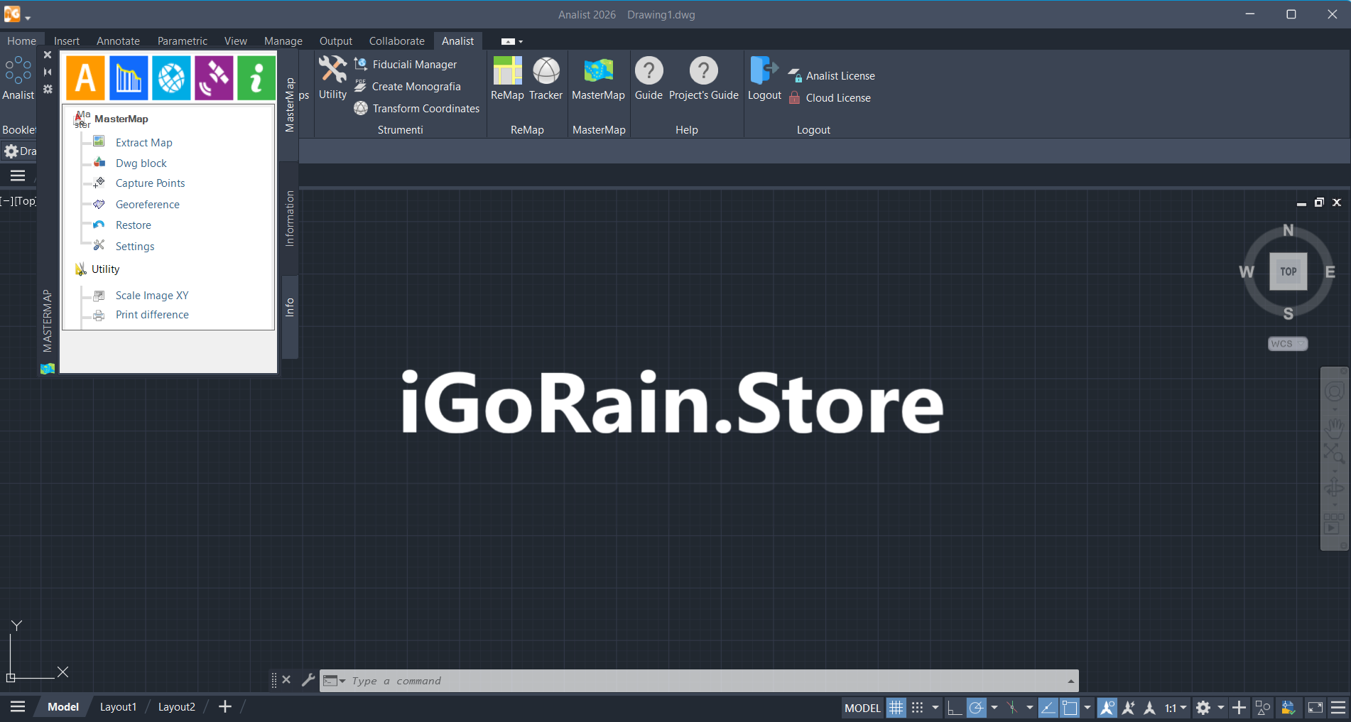Open the ReMap tool in ribbon
Viewport: 1351px width, 722px height.
tap(507, 78)
